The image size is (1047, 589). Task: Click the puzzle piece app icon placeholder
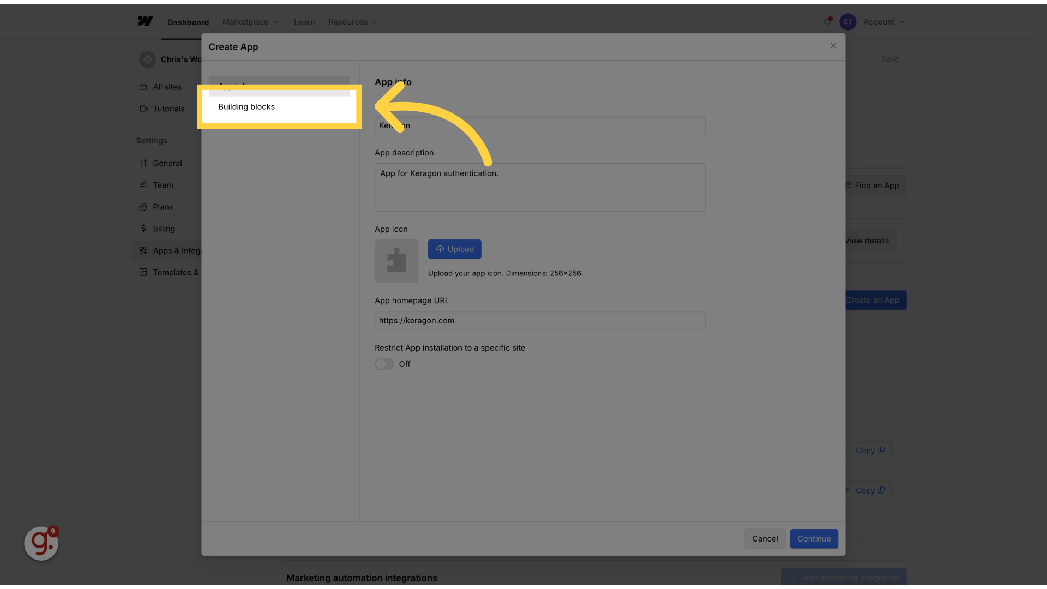396,261
